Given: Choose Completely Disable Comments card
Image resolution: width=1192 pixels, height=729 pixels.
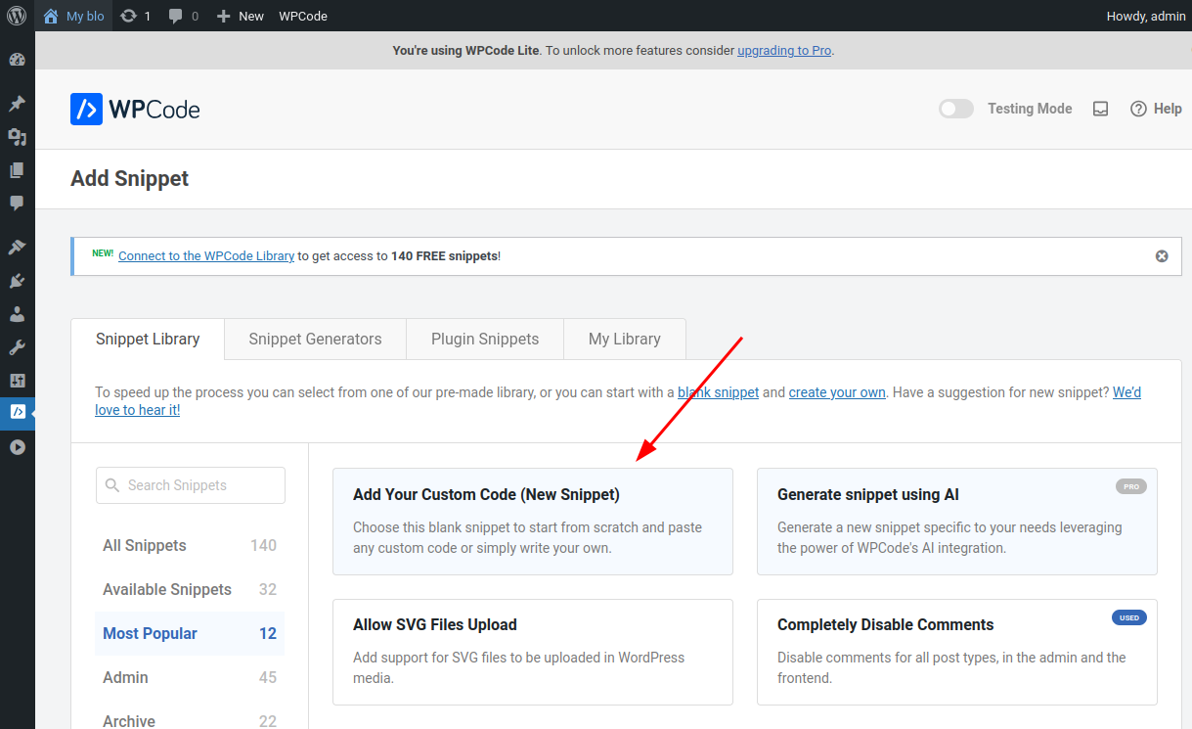Looking at the screenshot, I should 957,652.
